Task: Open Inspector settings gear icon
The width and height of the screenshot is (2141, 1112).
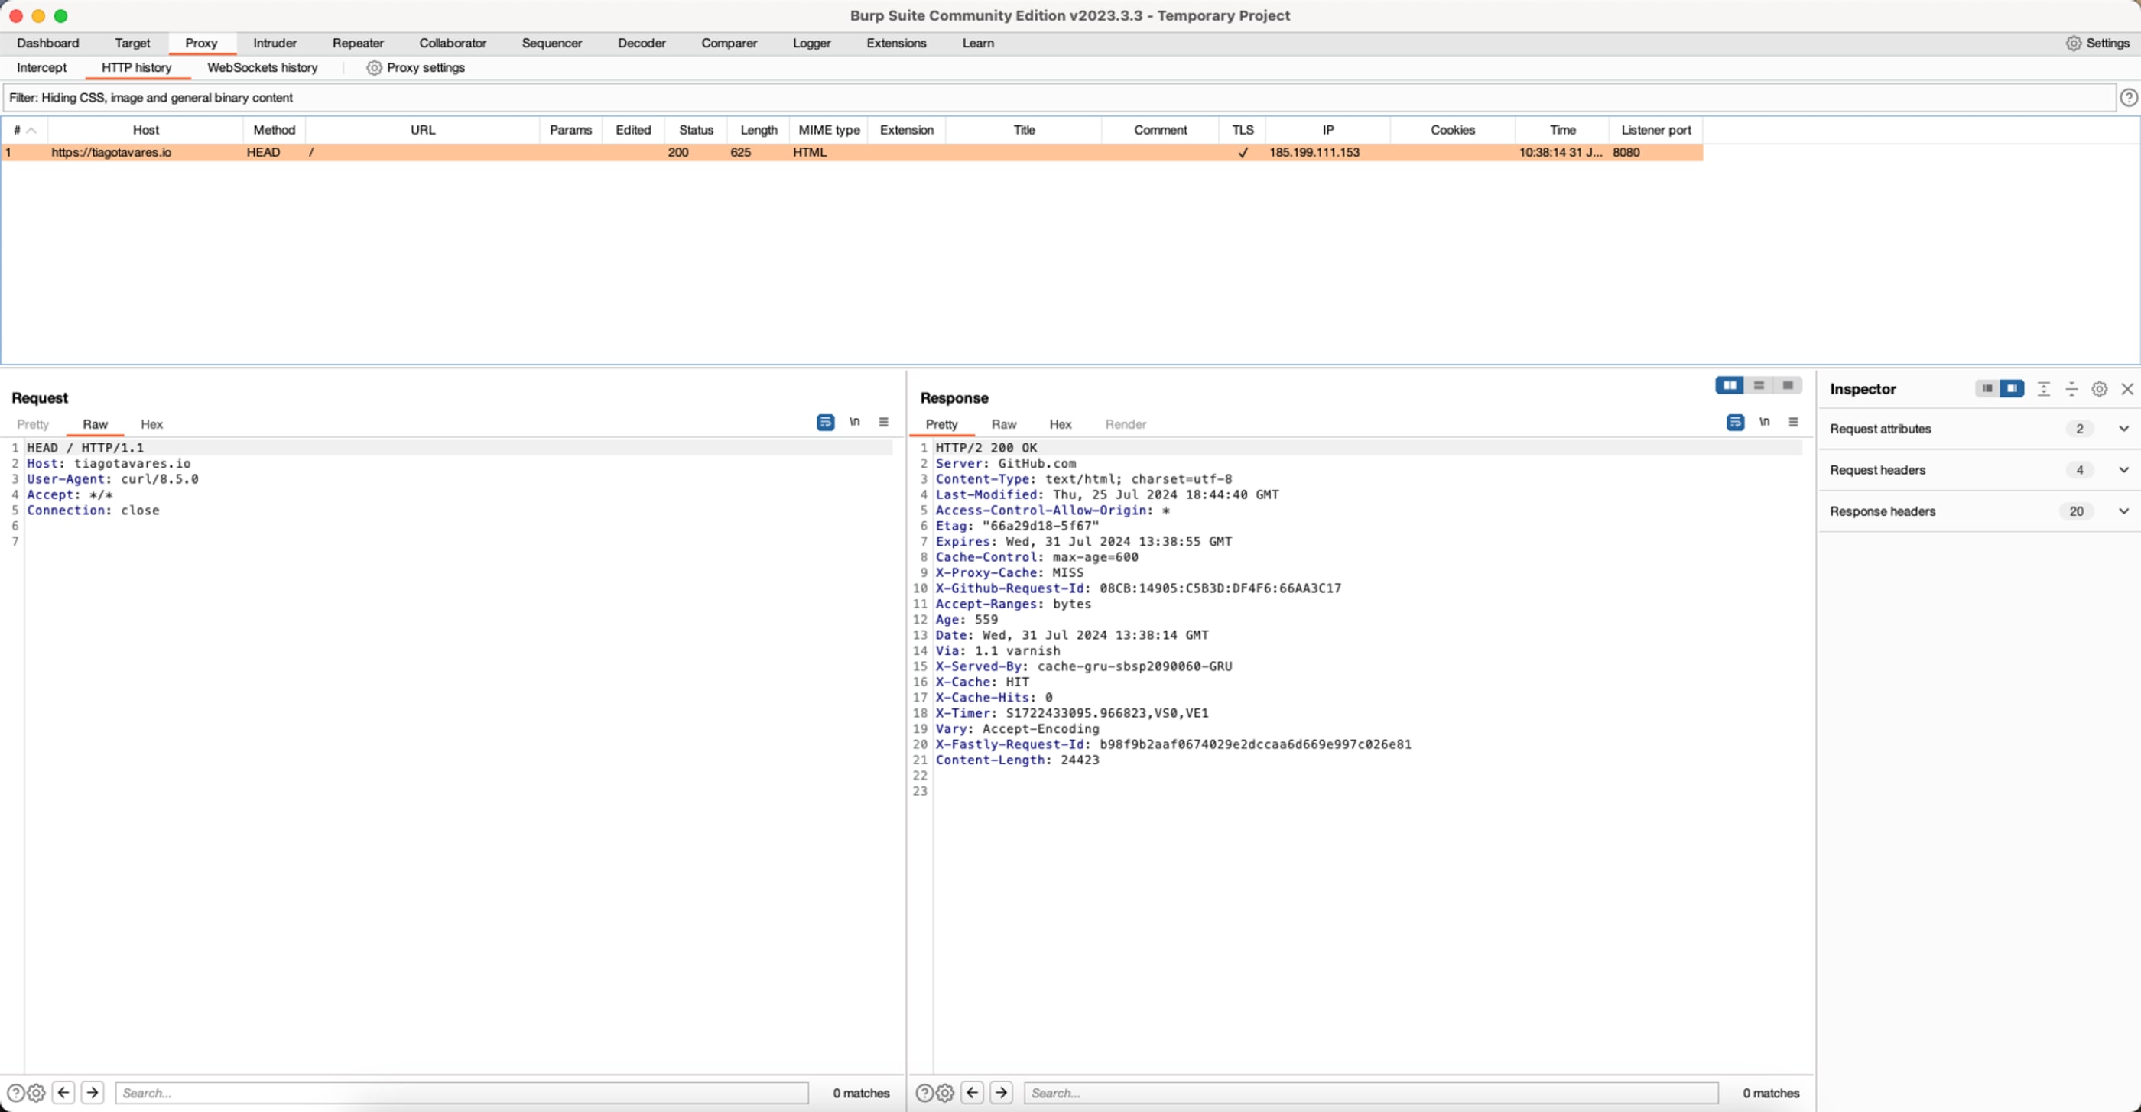Action: [x=2099, y=389]
